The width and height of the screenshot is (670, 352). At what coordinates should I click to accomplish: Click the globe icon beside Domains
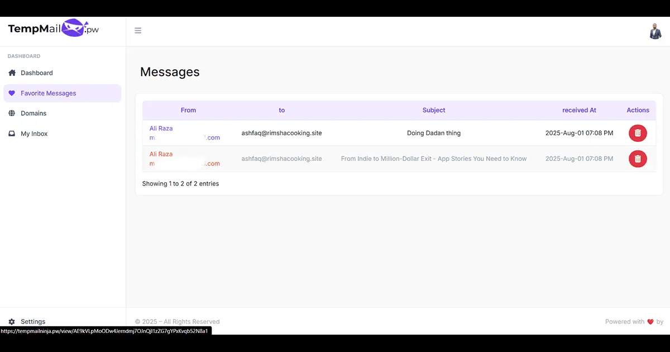coord(12,113)
